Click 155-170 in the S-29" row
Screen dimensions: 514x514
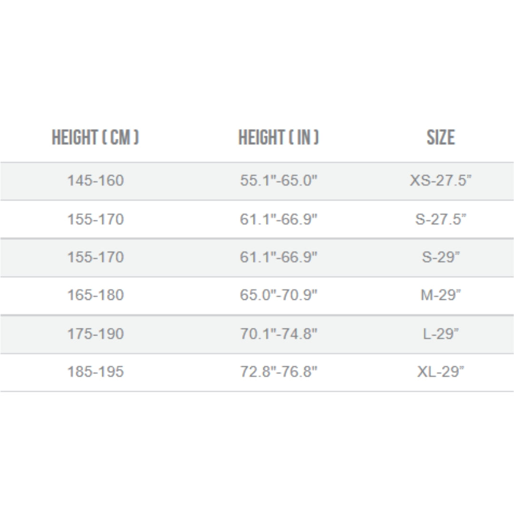pyautogui.click(x=95, y=257)
